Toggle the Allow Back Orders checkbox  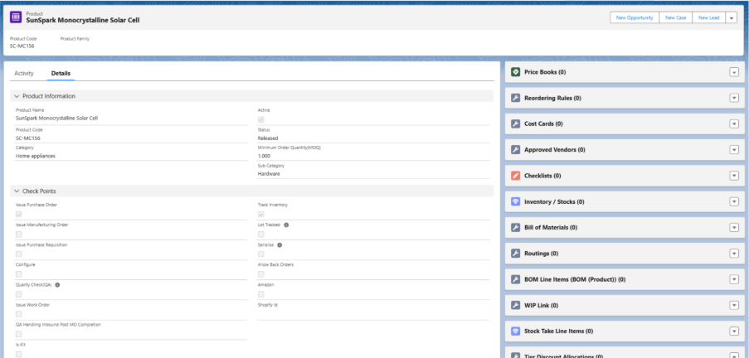coord(262,273)
